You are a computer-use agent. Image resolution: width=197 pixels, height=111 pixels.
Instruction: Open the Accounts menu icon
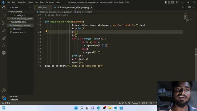(x=4, y=90)
